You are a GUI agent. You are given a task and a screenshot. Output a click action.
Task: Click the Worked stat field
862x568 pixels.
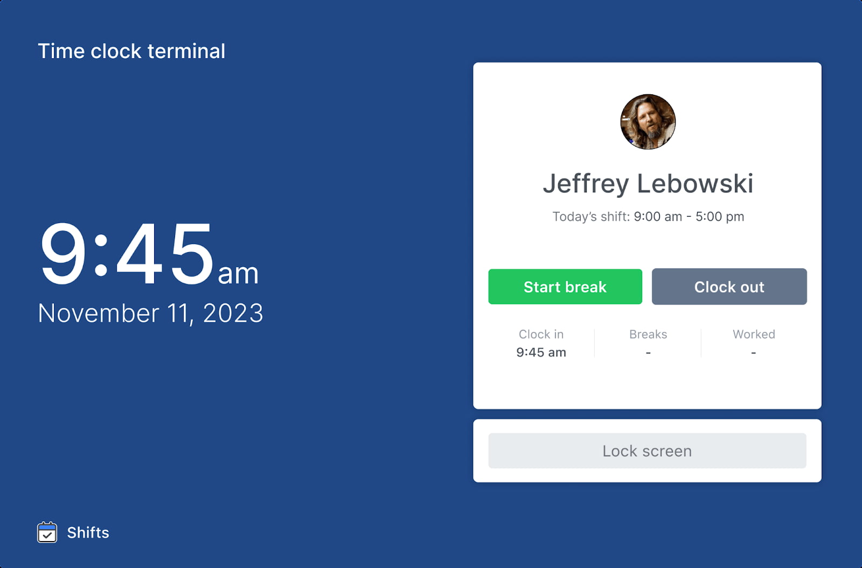(753, 343)
